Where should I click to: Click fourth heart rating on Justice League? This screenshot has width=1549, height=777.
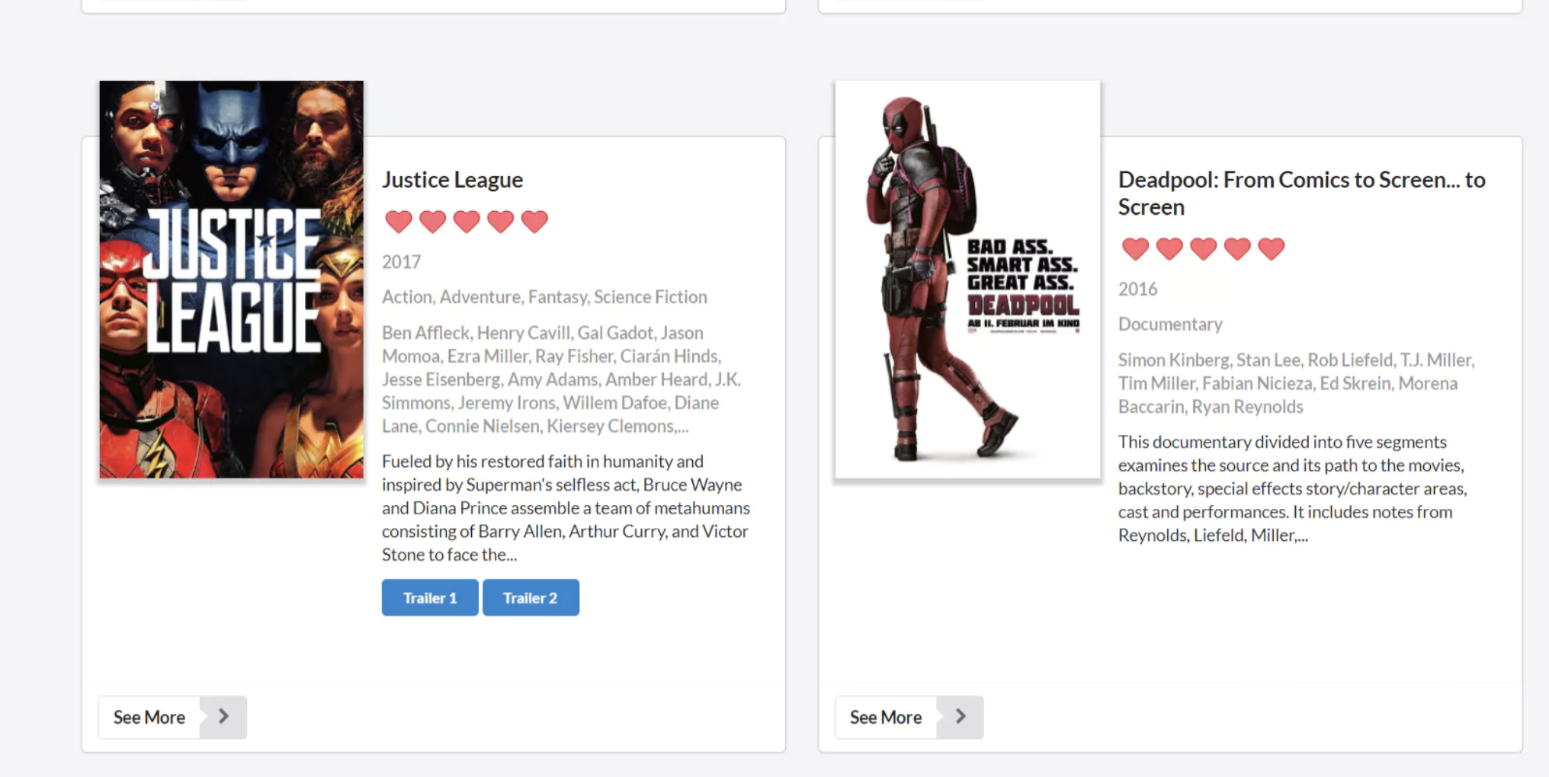[x=500, y=222]
